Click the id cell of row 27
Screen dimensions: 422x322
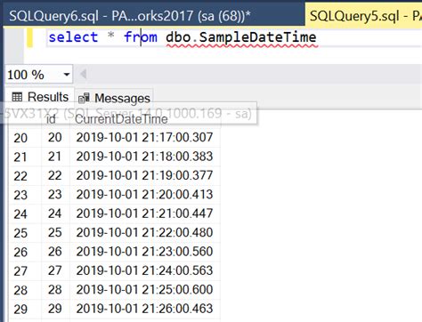[x=55, y=270]
